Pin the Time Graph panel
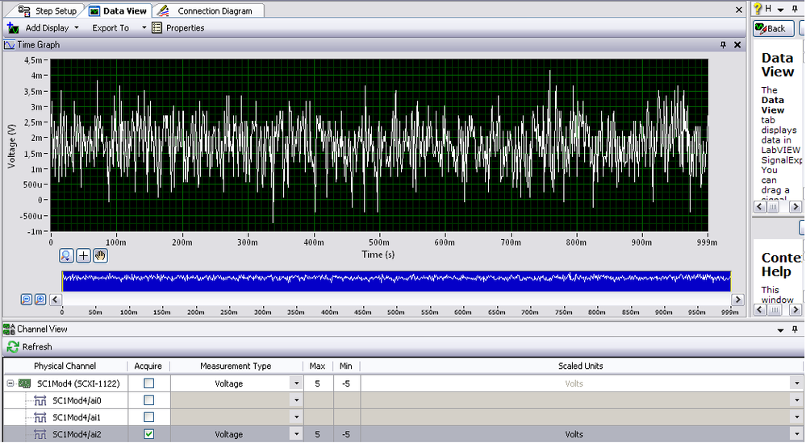This screenshot has height=443, width=806. [723, 45]
